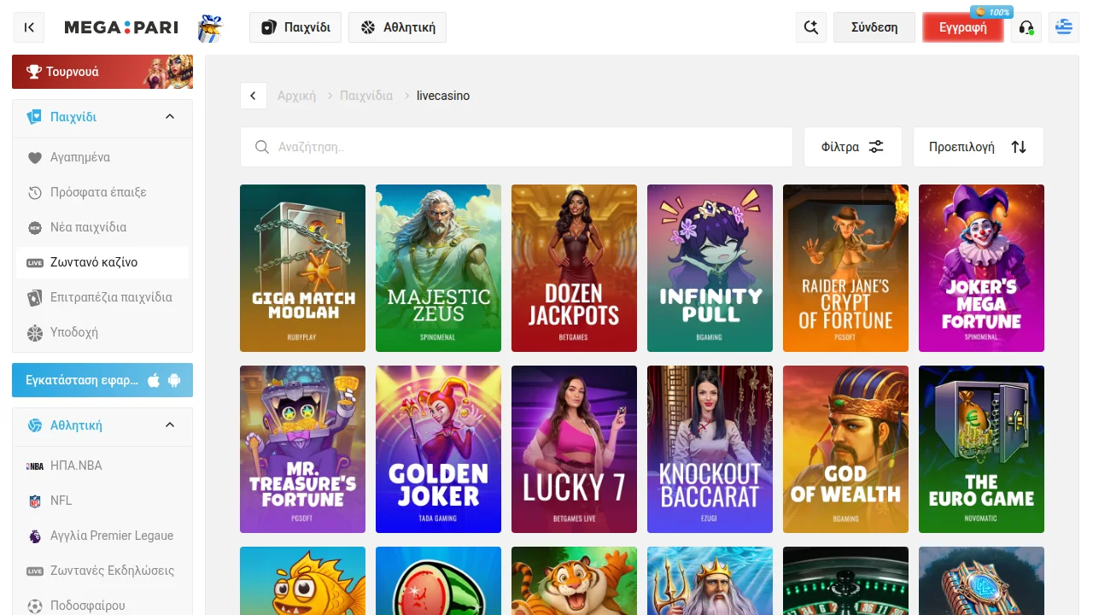The image size is (1093, 615).
Task: Open live support headset icon
Action: click(x=1026, y=27)
